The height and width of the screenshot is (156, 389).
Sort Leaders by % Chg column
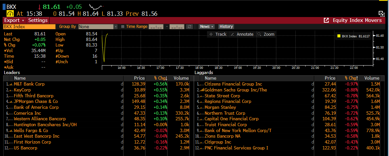click(161, 78)
